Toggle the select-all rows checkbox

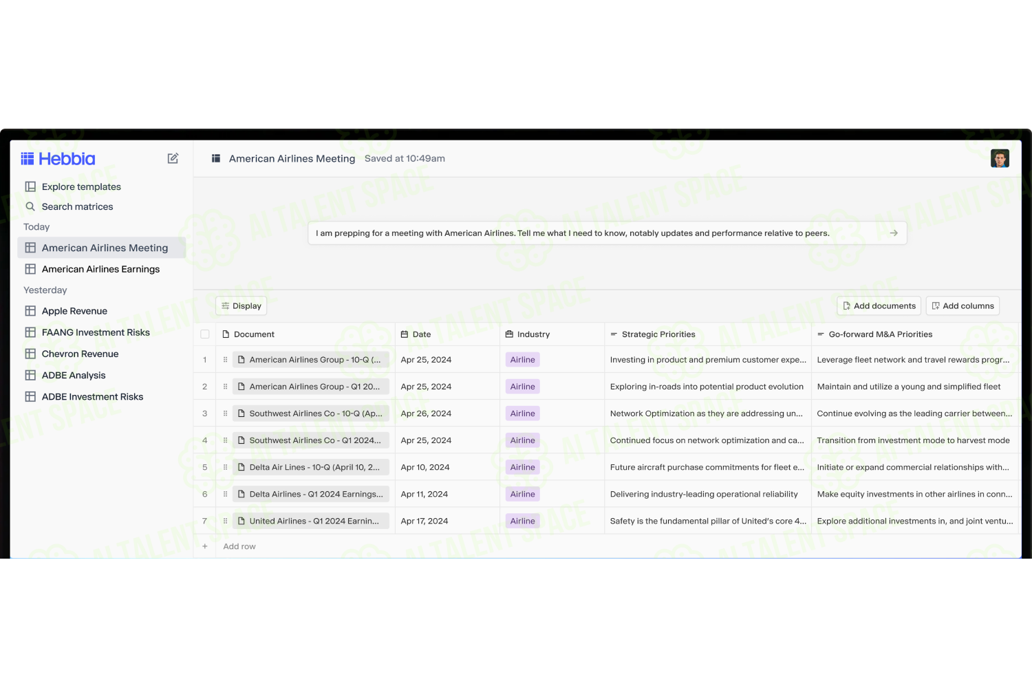tap(205, 334)
